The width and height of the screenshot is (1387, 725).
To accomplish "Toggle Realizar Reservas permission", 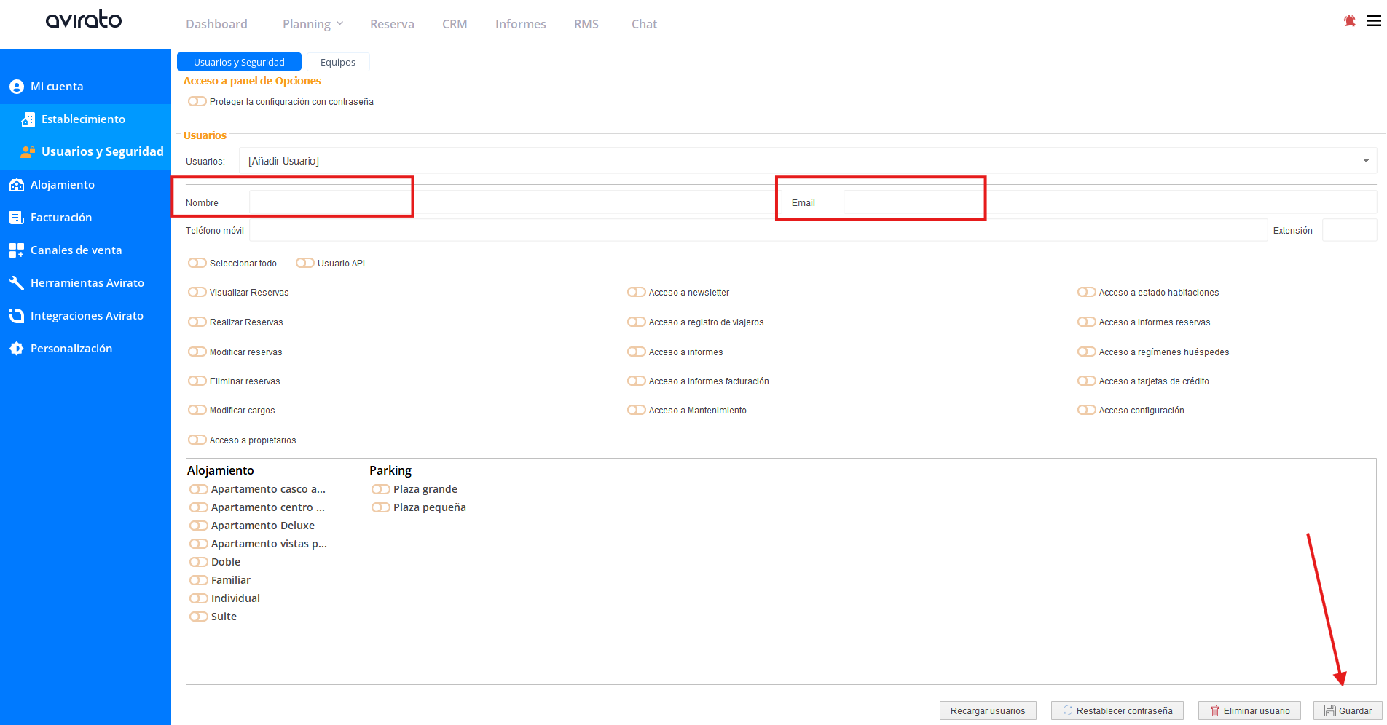I will pyautogui.click(x=197, y=322).
